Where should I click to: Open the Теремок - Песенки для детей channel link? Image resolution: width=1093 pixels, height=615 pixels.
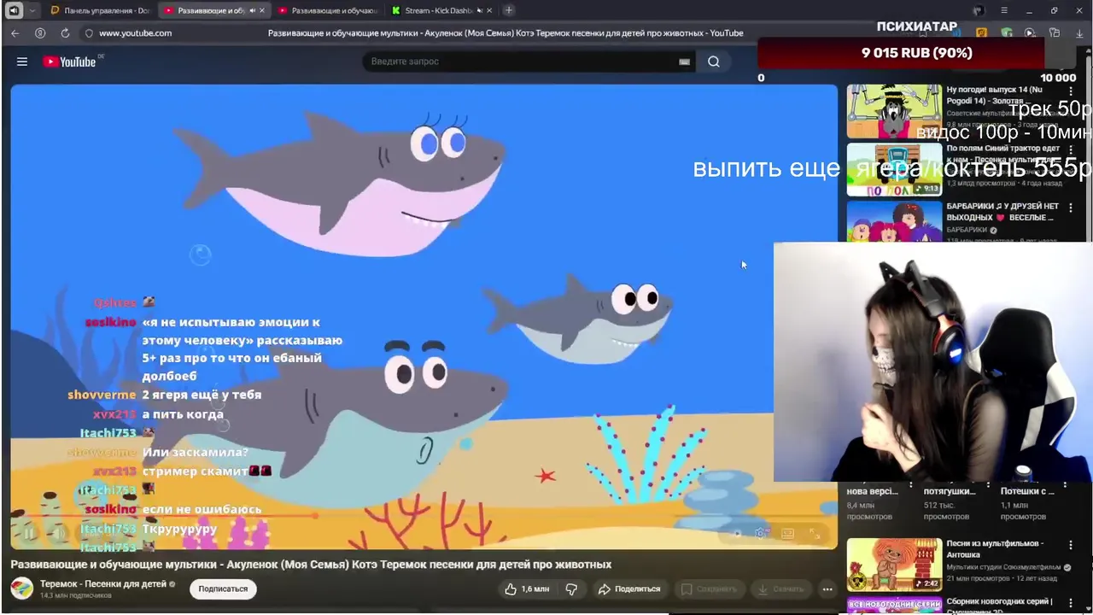pos(103,583)
